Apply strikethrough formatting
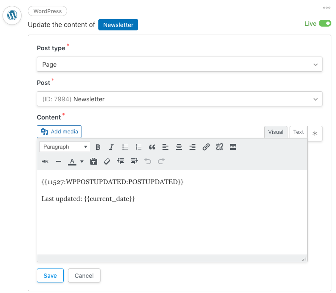The height and width of the screenshot is (293, 336). click(45, 161)
